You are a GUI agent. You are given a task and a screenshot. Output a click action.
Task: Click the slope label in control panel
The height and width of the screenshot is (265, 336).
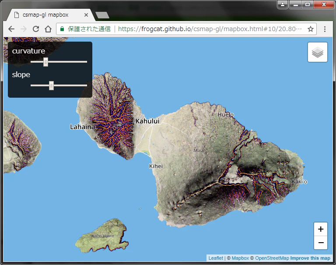pos(21,74)
